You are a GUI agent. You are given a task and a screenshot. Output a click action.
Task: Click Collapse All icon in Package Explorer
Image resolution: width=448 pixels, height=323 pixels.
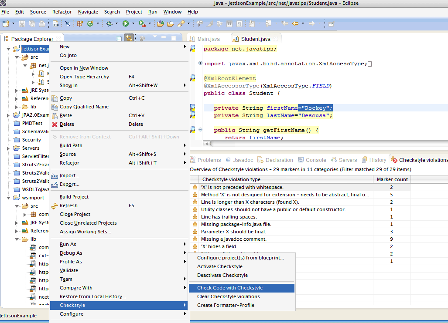(x=119, y=39)
